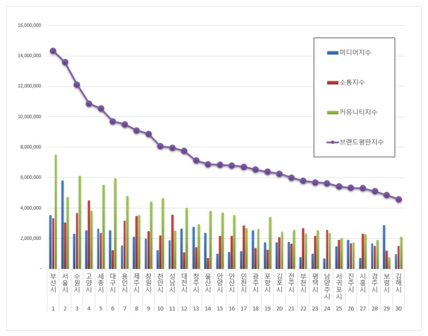This screenshot has width=428, height=336.
Task: Click rank number 30 under 김해시
Action: (x=398, y=309)
